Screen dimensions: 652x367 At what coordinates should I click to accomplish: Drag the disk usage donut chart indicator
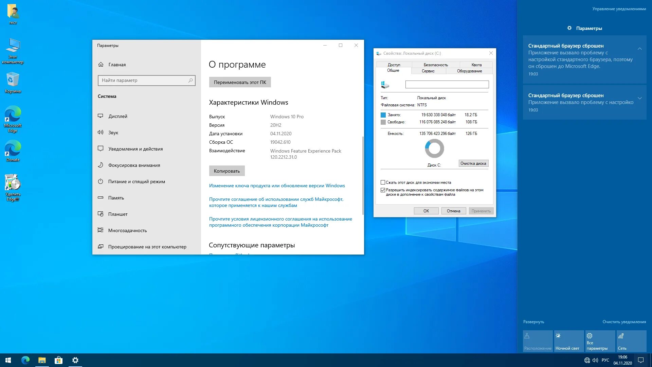click(x=434, y=149)
